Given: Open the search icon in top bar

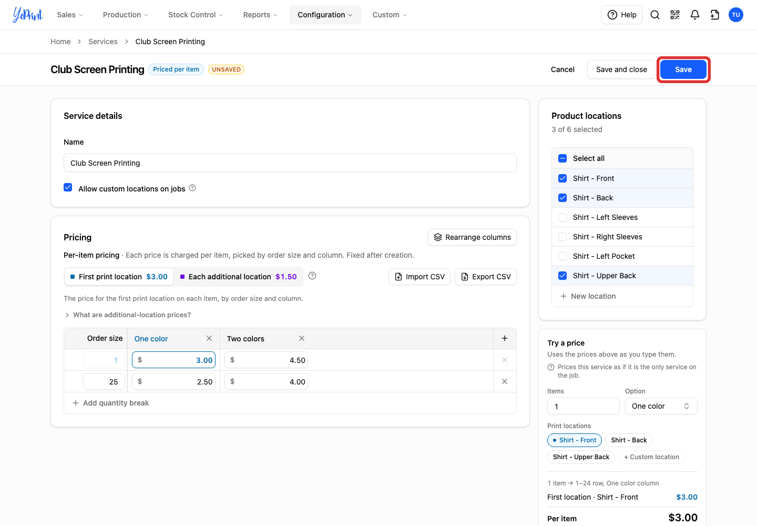Looking at the screenshot, I should (655, 15).
